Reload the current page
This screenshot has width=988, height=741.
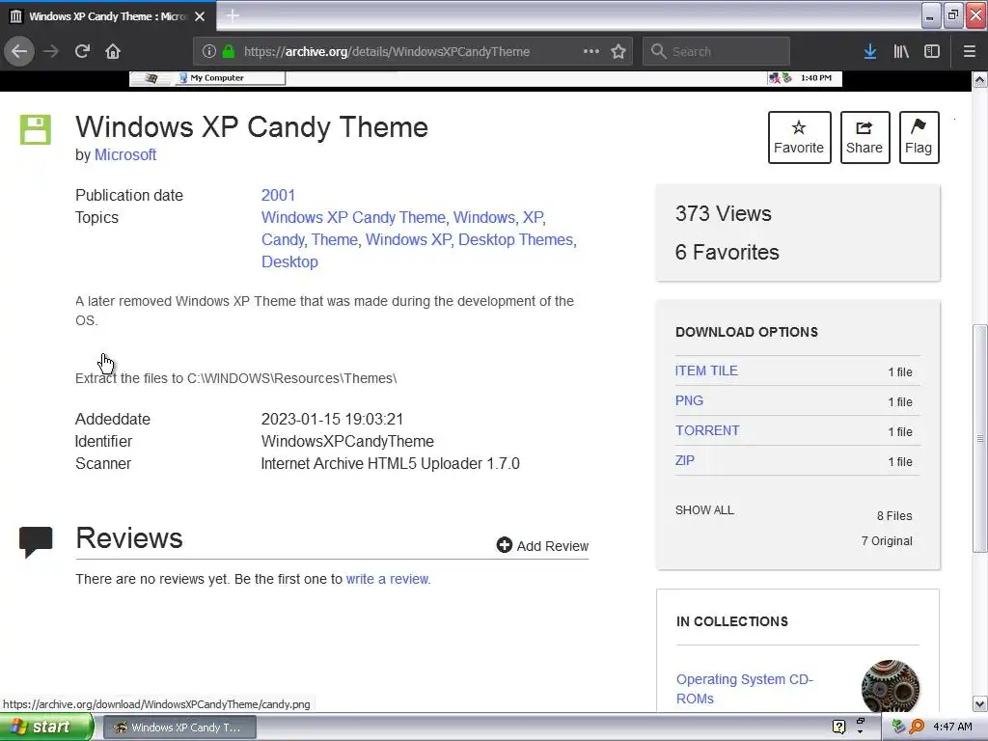click(x=82, y=51)
